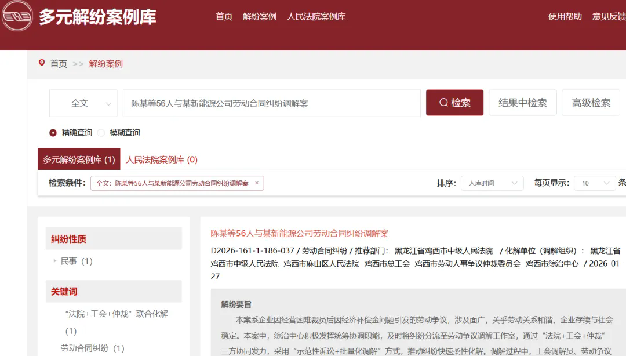Viewport: 626px width, 356px height.
Task: Open the 使用帮助 link
Action: point(565,16)
